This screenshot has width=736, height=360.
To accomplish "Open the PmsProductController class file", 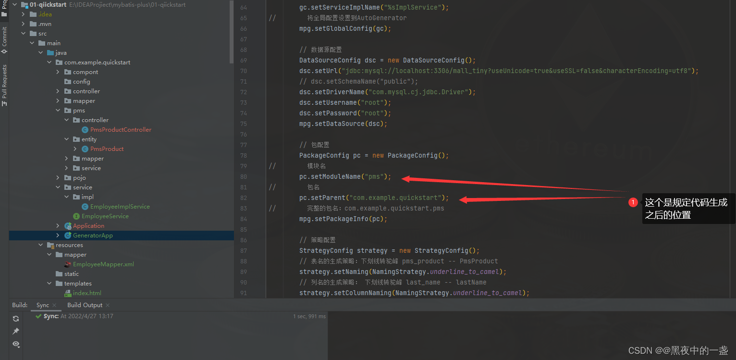I will pyautogui.click(x=121, y=129).
